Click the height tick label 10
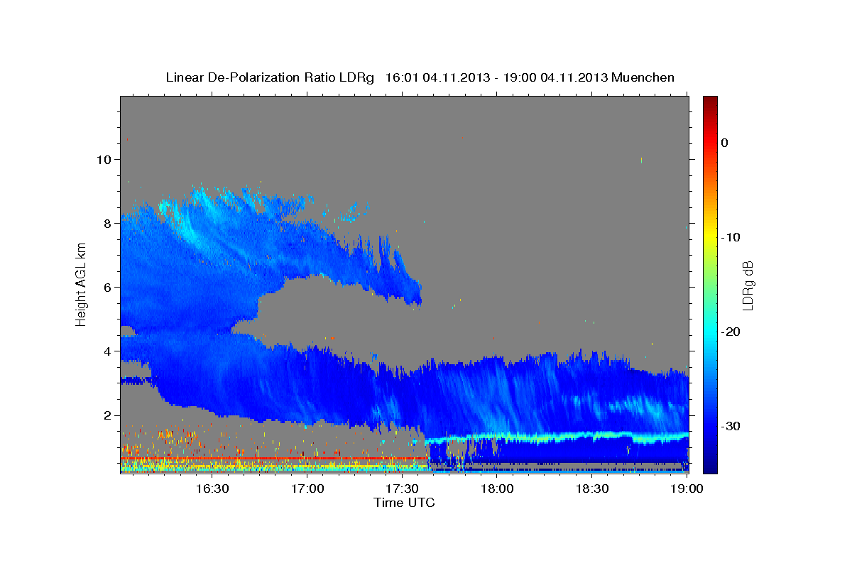 click(x=104, y=159)
